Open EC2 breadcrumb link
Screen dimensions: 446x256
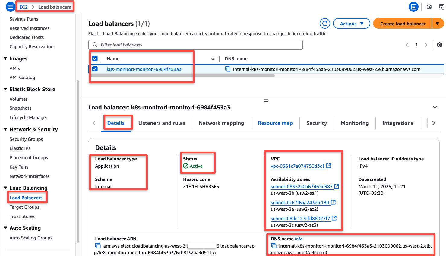[x=24, y=7]
